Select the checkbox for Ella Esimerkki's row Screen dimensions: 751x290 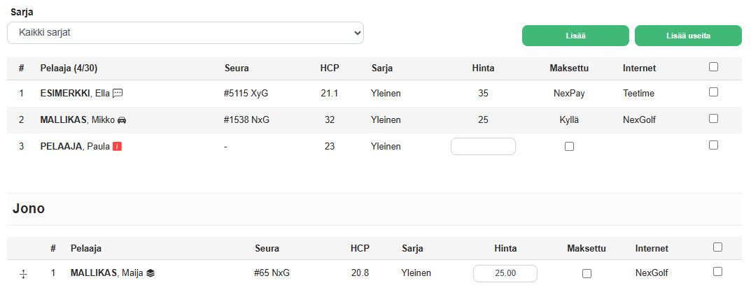(713, 92)
